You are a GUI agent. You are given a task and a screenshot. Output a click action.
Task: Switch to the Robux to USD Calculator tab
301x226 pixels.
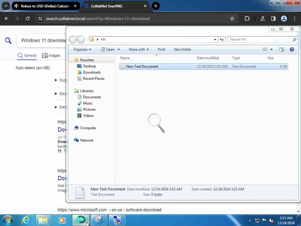tap(46, 6)
